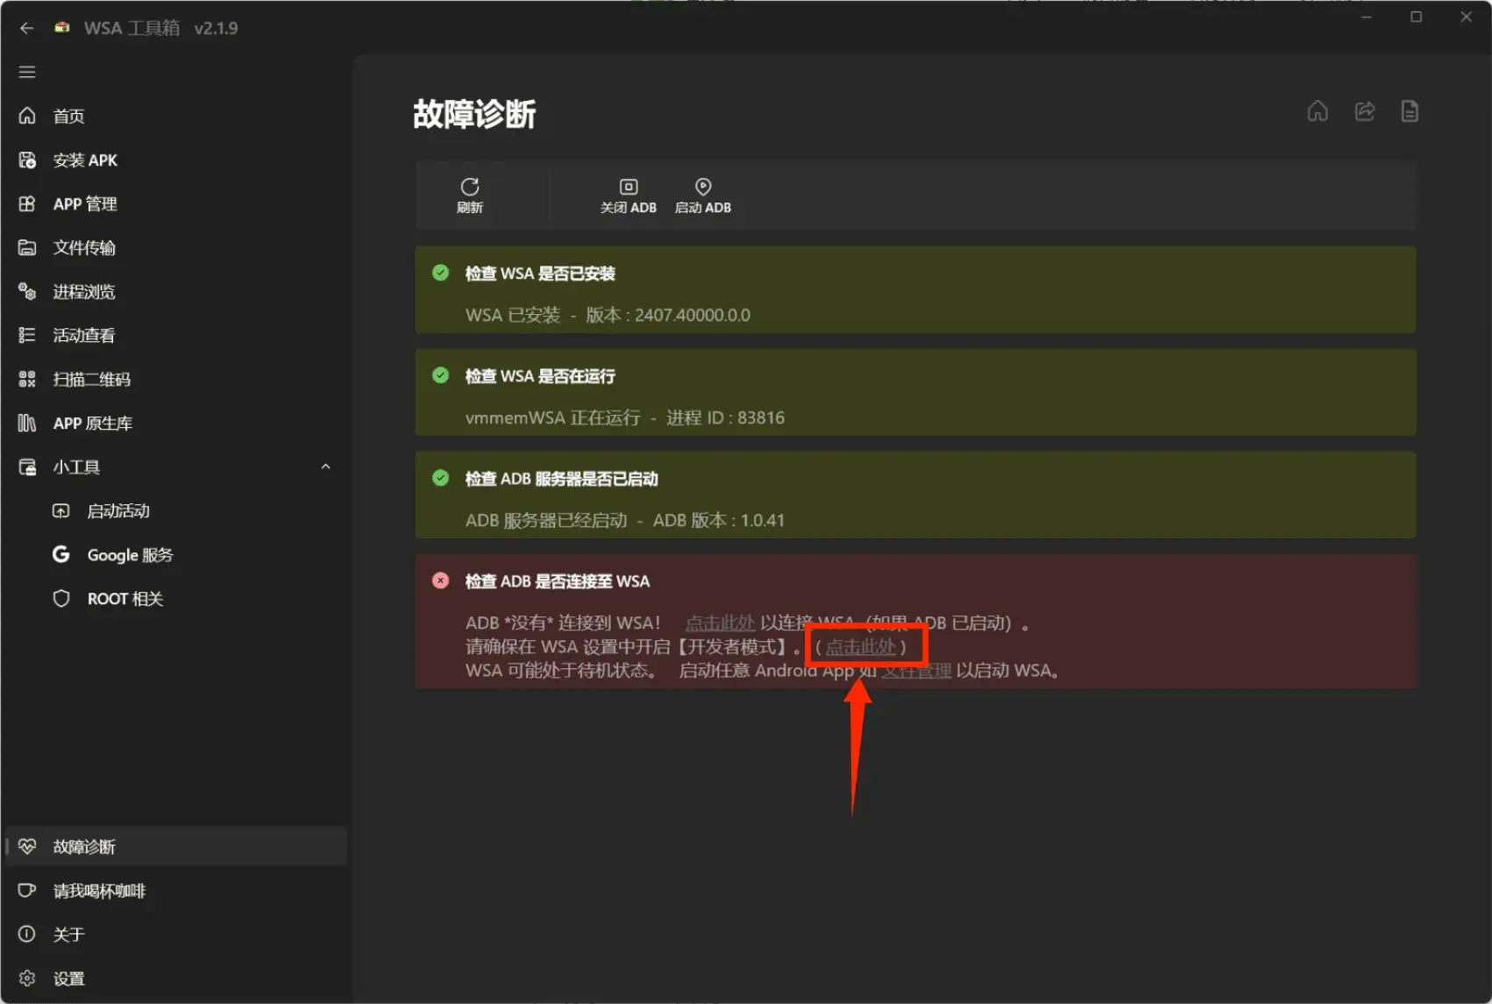Go to APP 管理 section

(x=175, y=203)
